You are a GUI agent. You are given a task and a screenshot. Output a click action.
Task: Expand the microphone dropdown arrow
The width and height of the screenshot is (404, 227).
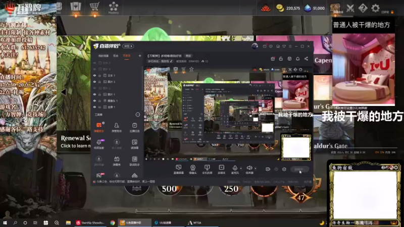point(241,168)
